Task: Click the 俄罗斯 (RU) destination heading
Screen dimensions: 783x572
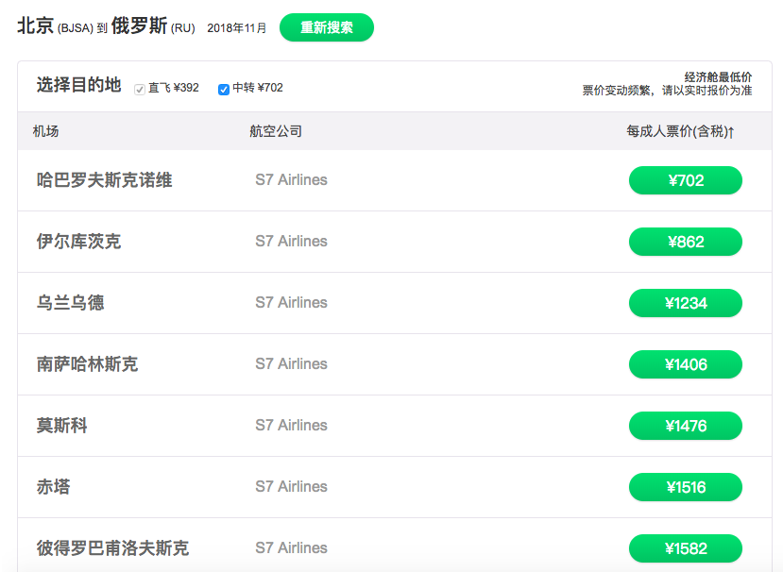Action: [x=153, y=25]
